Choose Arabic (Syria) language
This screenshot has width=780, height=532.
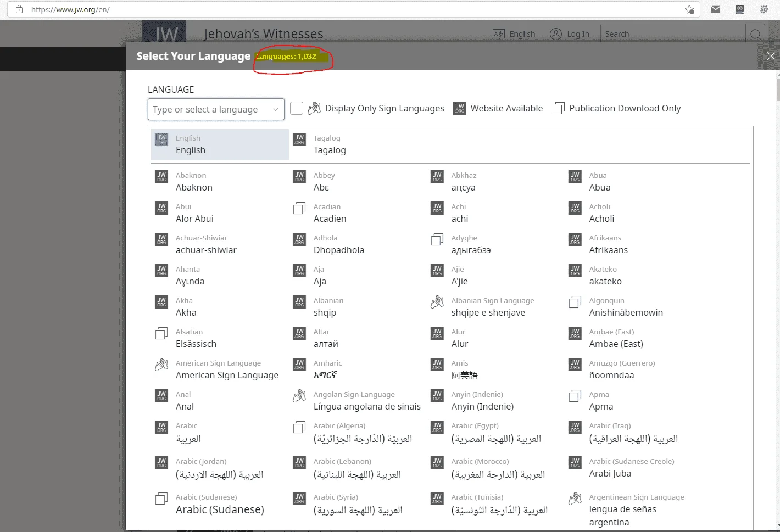pyautogui.click(x=358, y=505)
